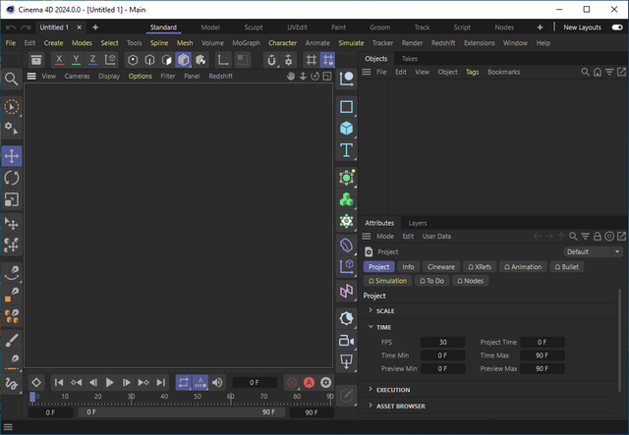Open the status bar hamburger menu
Image resolution: width=629 pixels, height=435 pixels.
(x=8, y=427)
